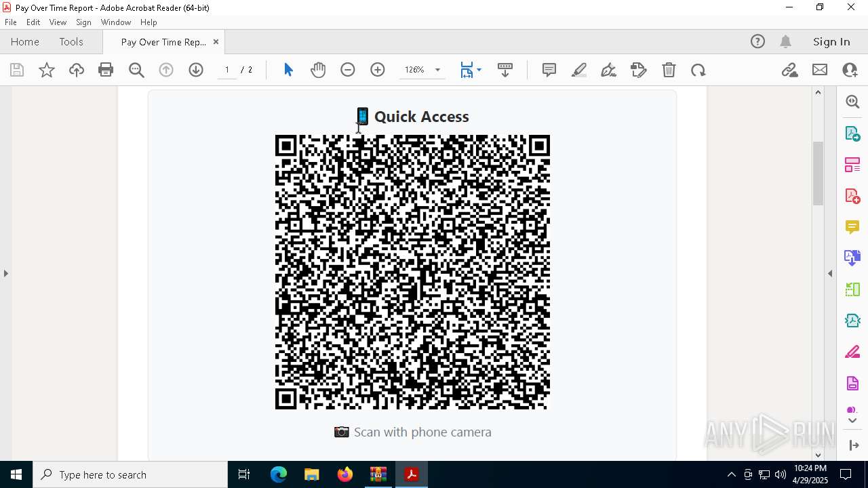Open Create PDF sidebar tool

click(852, 196)
